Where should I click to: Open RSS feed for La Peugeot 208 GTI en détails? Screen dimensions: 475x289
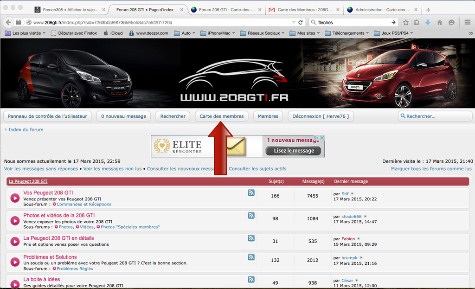pos(251,238)
